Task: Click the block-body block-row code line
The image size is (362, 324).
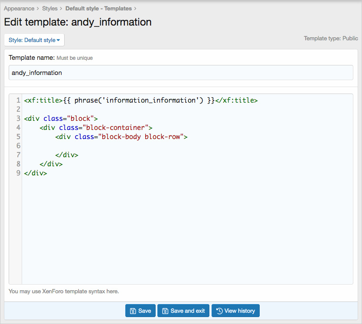Action: (121, 137)
